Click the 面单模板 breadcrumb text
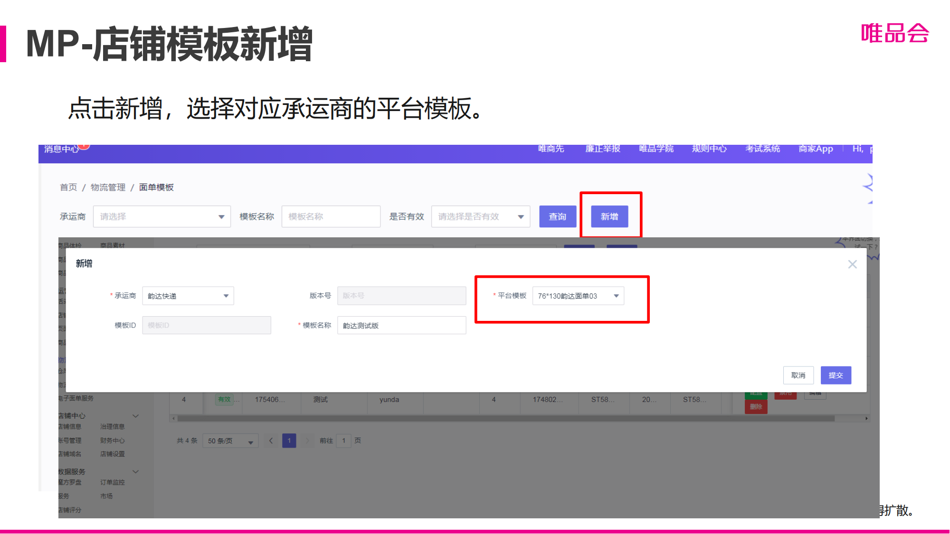 (x=156, y=187)
